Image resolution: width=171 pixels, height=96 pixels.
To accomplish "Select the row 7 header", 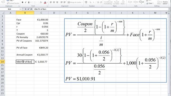I will click(2, 37).
